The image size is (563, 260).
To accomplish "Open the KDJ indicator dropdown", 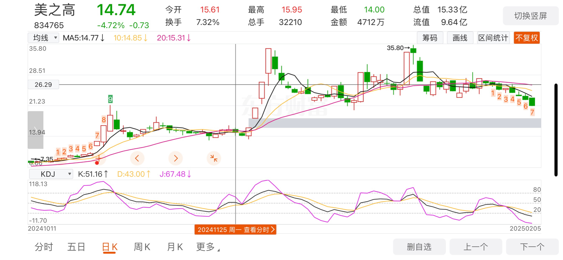I will tap(51, 174).
